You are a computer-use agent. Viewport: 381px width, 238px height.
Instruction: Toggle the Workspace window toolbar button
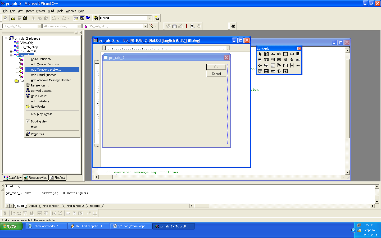(x=76, y=18)
